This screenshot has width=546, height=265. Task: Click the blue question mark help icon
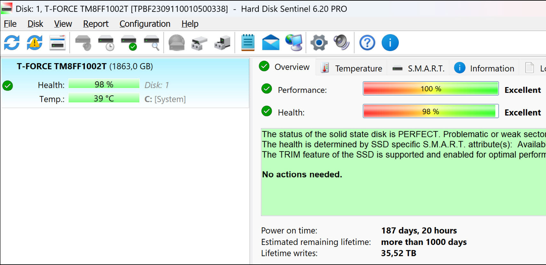coord(367,43)
